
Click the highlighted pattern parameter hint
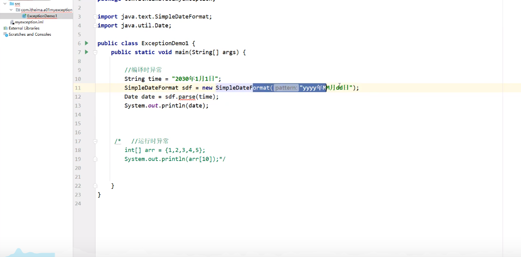tap(287, 87)
